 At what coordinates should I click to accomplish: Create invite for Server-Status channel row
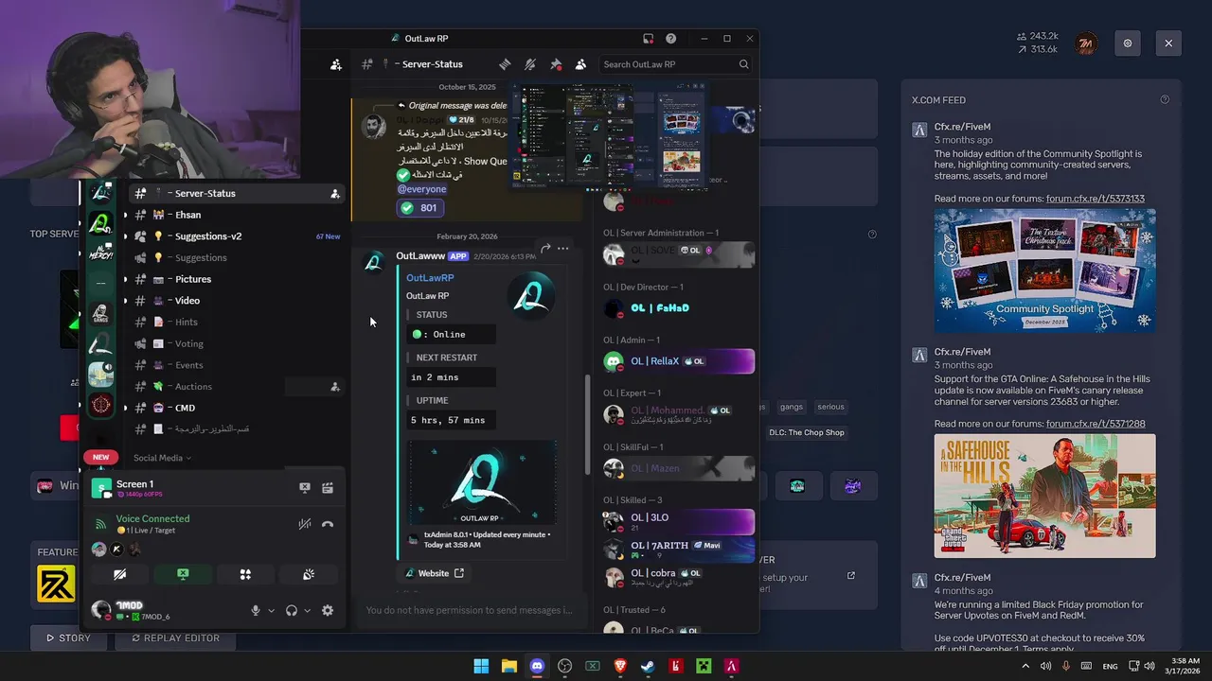[x=334, y=194]
